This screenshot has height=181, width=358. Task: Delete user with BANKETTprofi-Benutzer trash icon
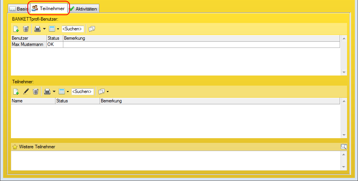click(26, 29)
